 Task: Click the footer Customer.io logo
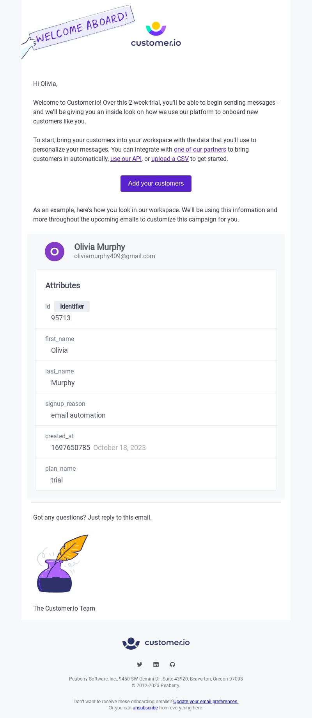pyautogui.click(x=156, y=643)
